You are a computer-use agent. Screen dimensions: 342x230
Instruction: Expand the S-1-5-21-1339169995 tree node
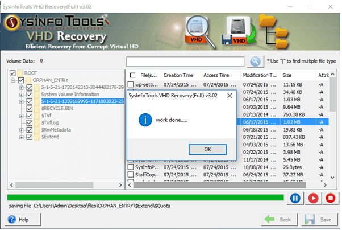(22, 102)
